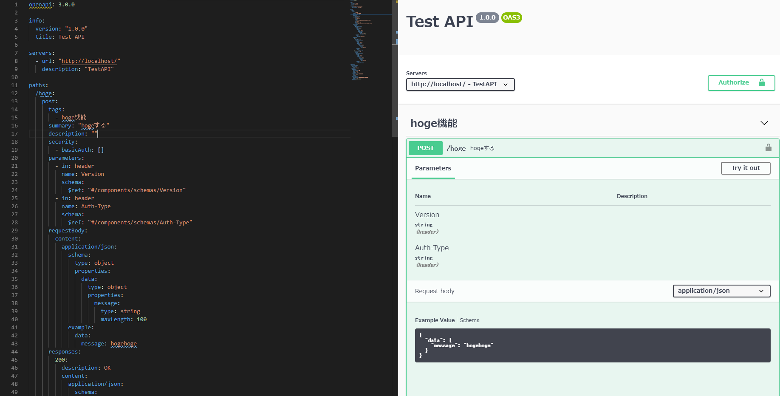Click the Auth-Type parameter name

pyautogui.click(x=432, y=248)
